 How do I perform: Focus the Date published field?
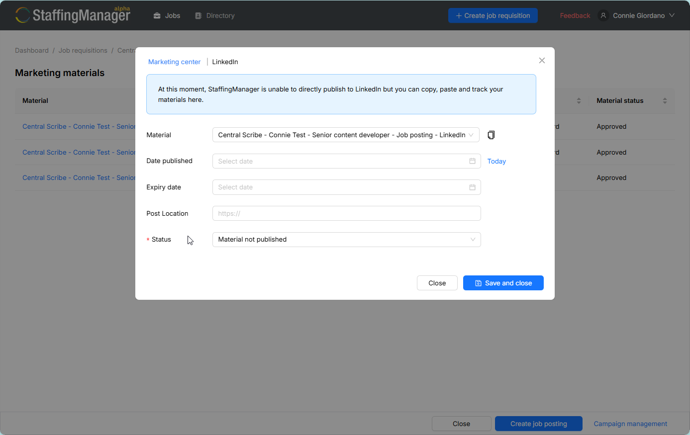point(346,161)
